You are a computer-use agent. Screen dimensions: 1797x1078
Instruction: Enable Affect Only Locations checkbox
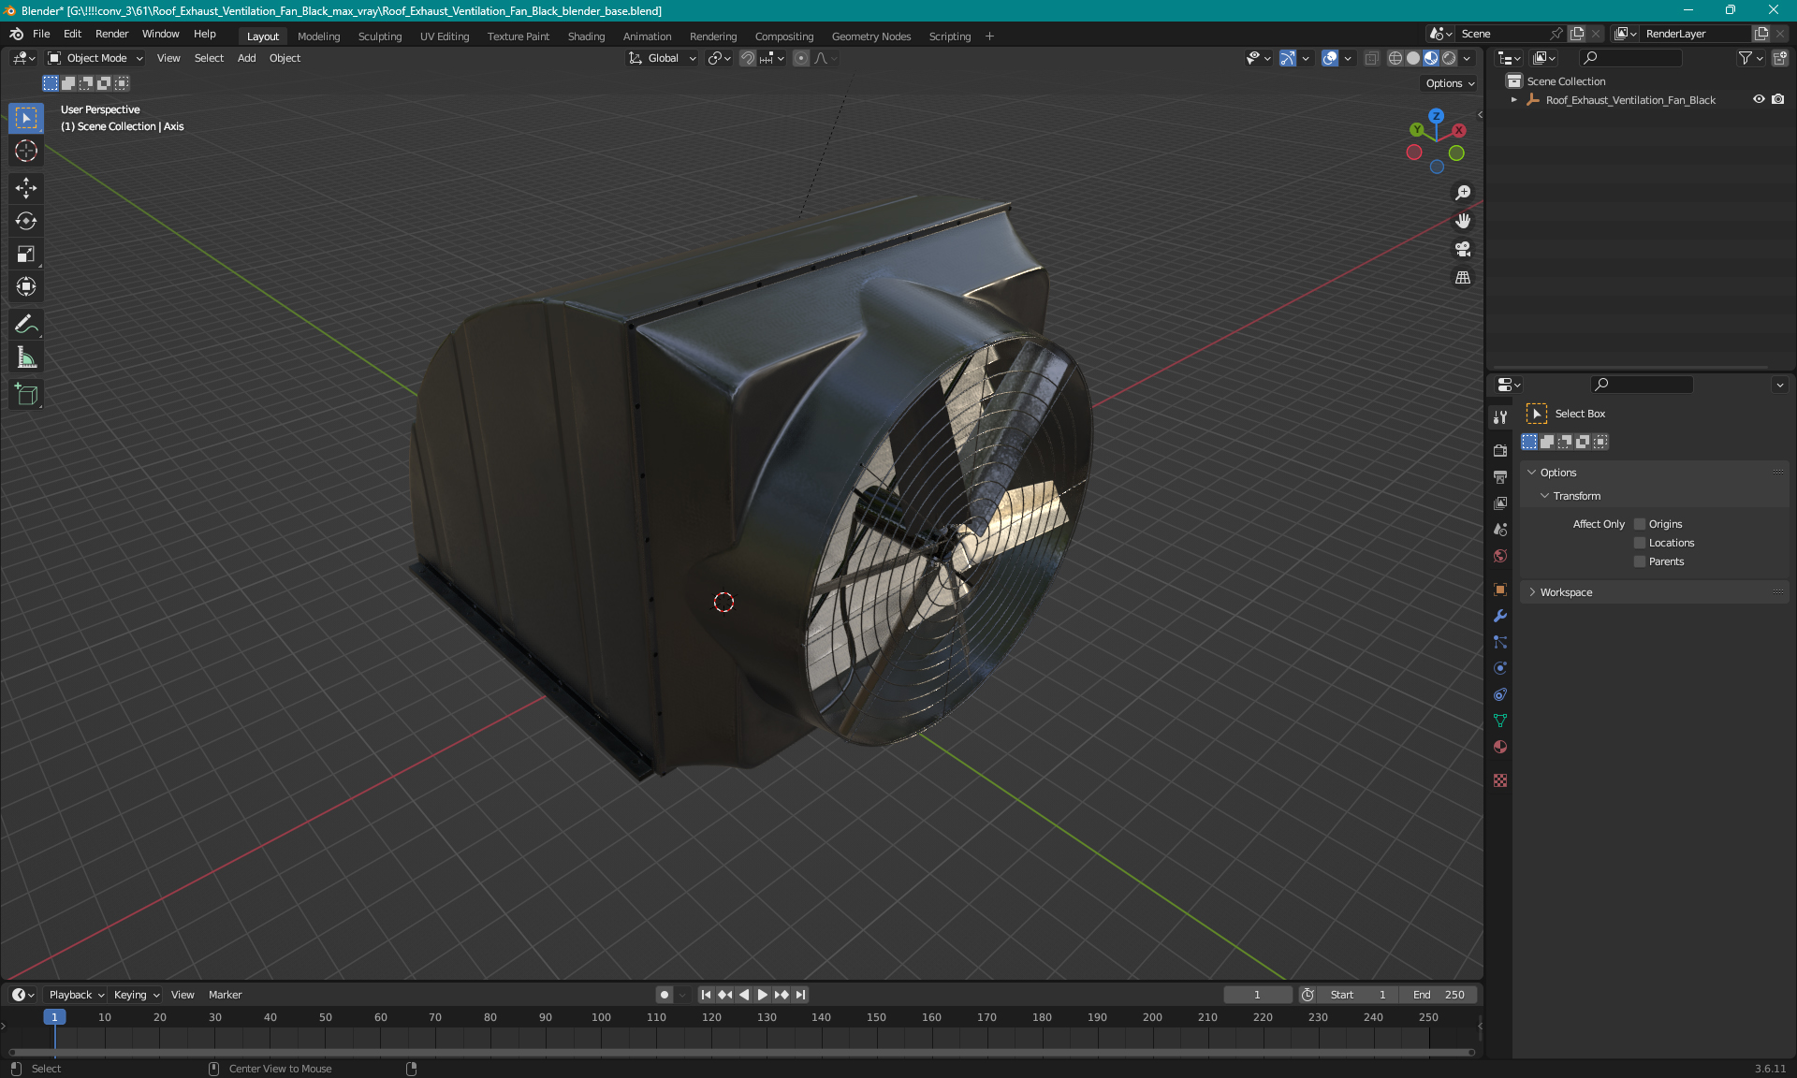click(1640, 543)
